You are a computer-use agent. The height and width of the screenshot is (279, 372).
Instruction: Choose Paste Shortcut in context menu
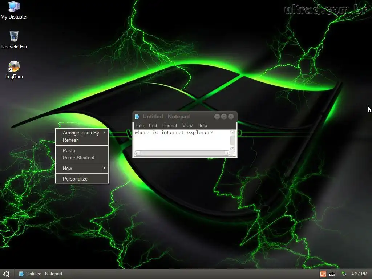[82, 158]
